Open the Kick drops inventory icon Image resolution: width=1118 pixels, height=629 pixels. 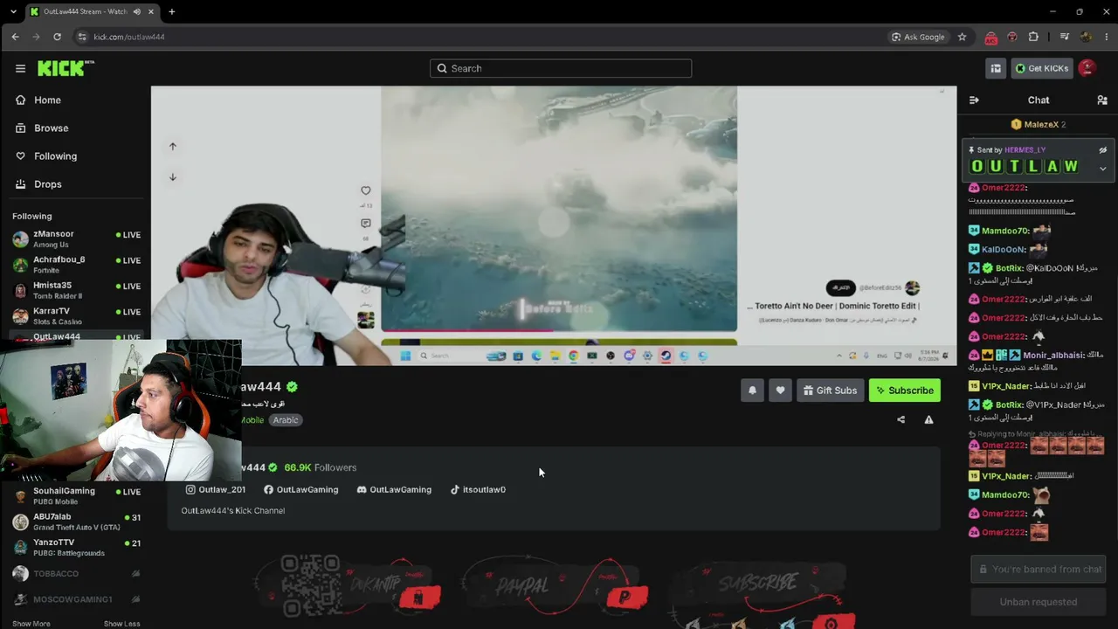[996, 68]
